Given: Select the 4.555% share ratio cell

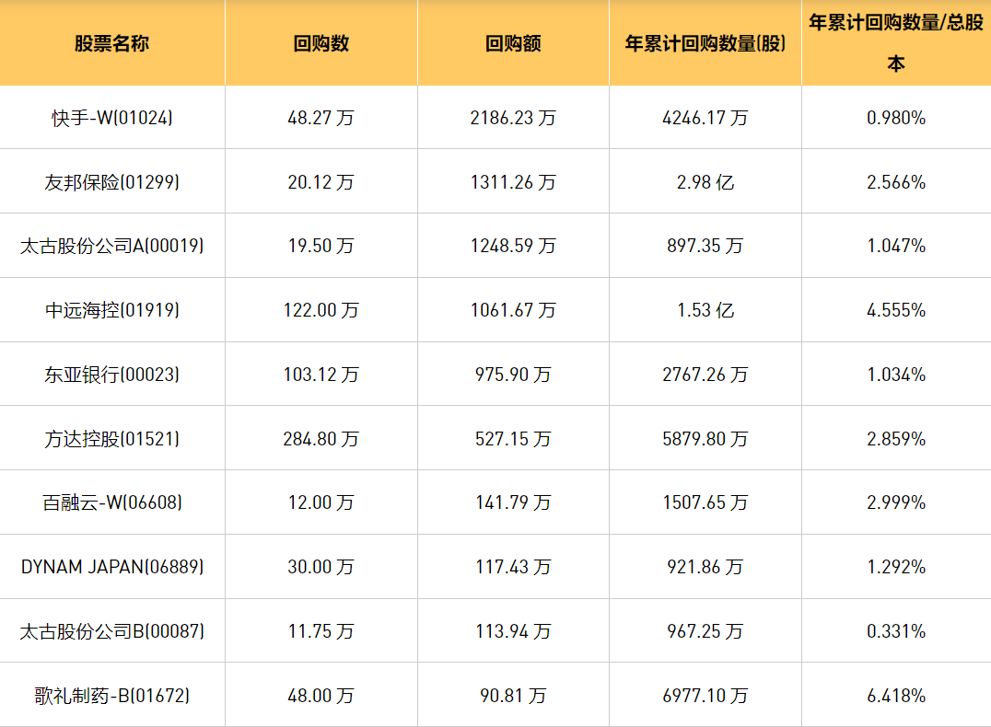Looking at the screenshot, I should pyautogui.click(x=895, y=310).
